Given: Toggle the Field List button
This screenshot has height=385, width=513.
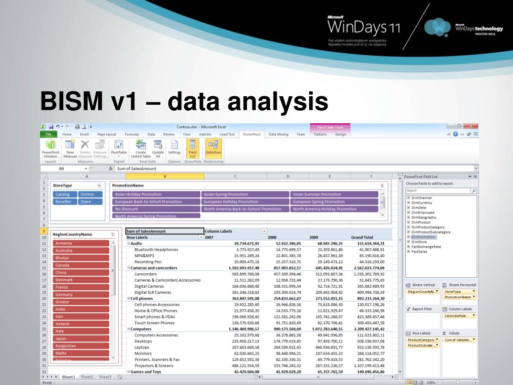Looking at the screenshot, I should [193, 148].
